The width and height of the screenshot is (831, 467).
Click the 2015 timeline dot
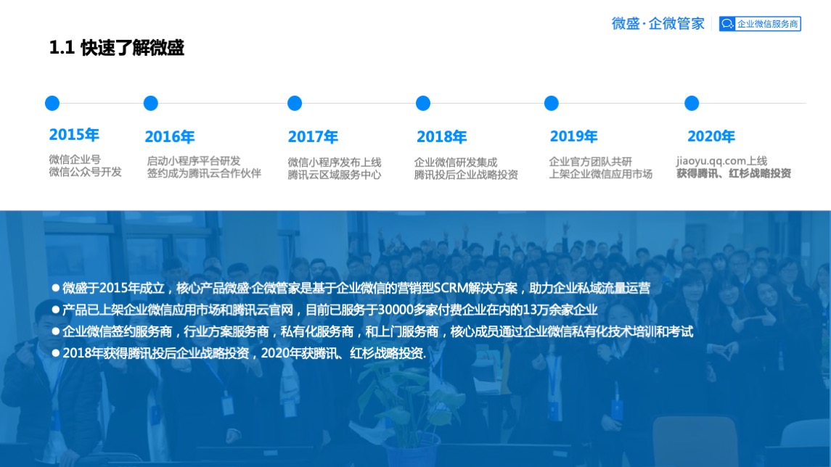(52, 103)
